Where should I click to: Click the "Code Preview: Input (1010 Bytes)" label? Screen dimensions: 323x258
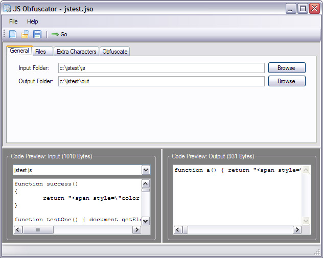[x=51, y=156]
